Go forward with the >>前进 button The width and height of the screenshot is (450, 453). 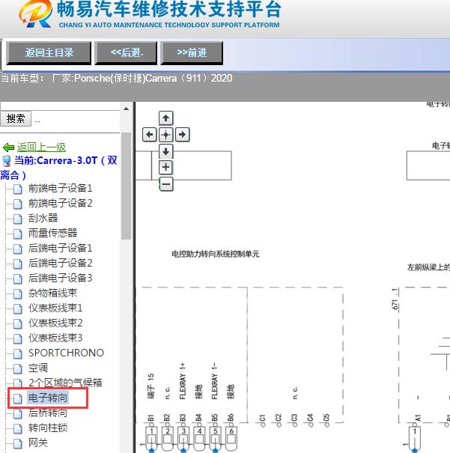192,53
